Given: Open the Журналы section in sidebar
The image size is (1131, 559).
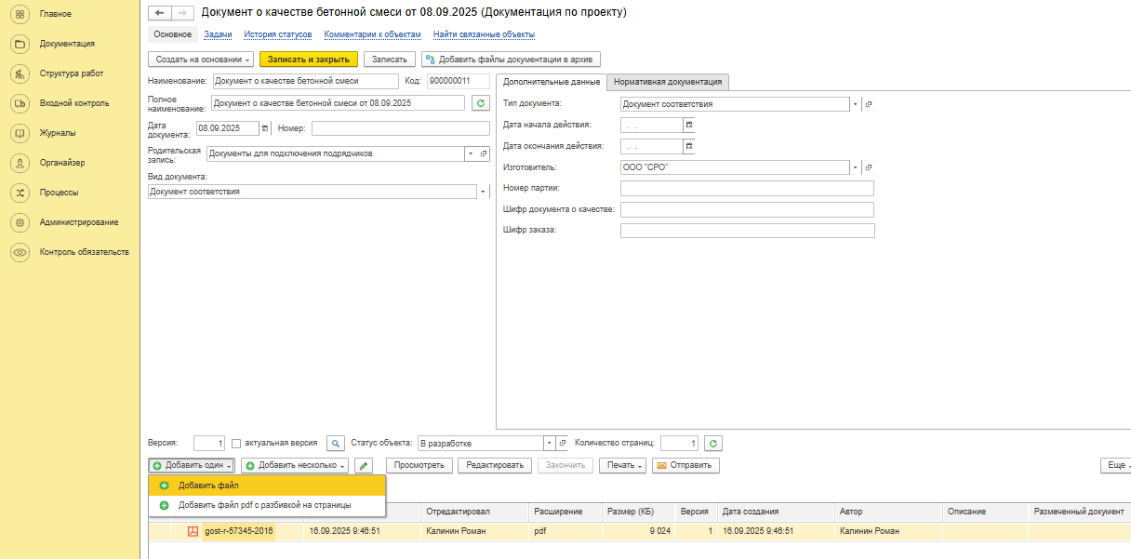Looking at the screenshot, I should point(58,133).
